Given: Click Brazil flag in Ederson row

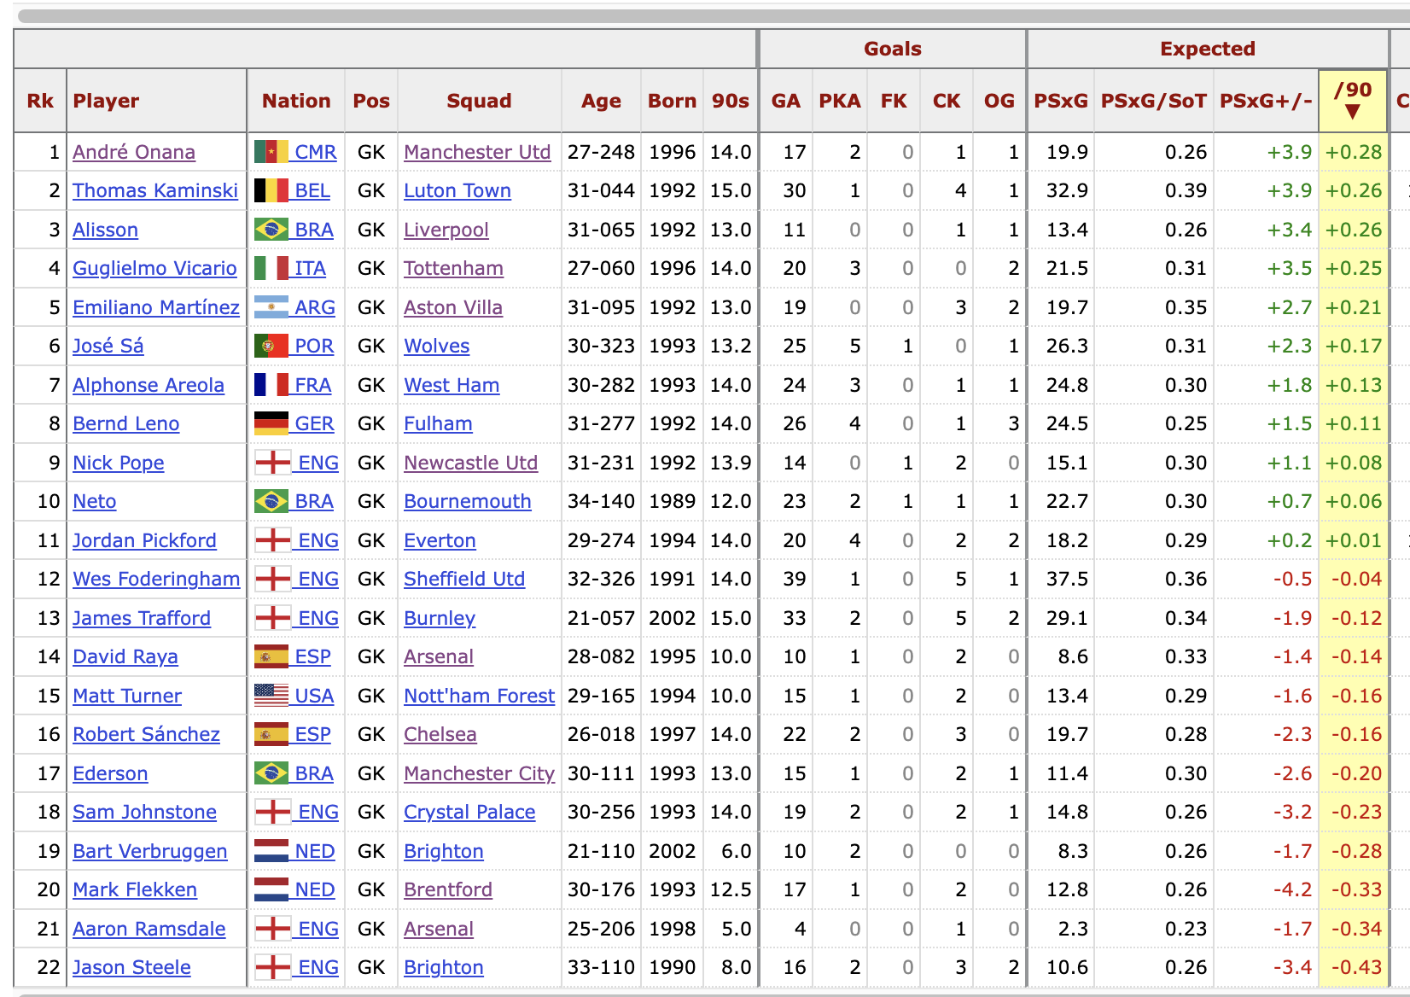Looking at the screenshot, I should point(271,773).
